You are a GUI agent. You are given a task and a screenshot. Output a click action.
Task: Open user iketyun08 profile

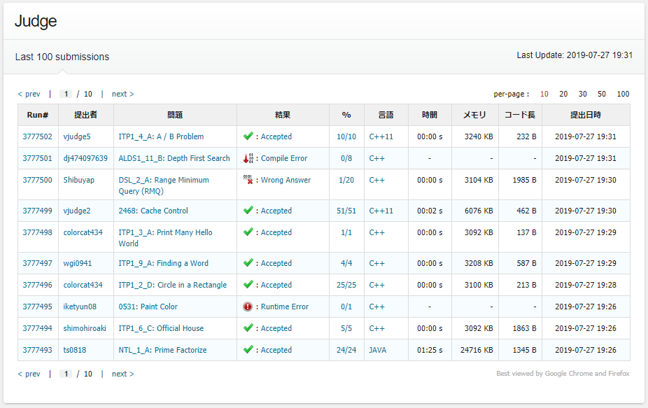click(80, 307)
